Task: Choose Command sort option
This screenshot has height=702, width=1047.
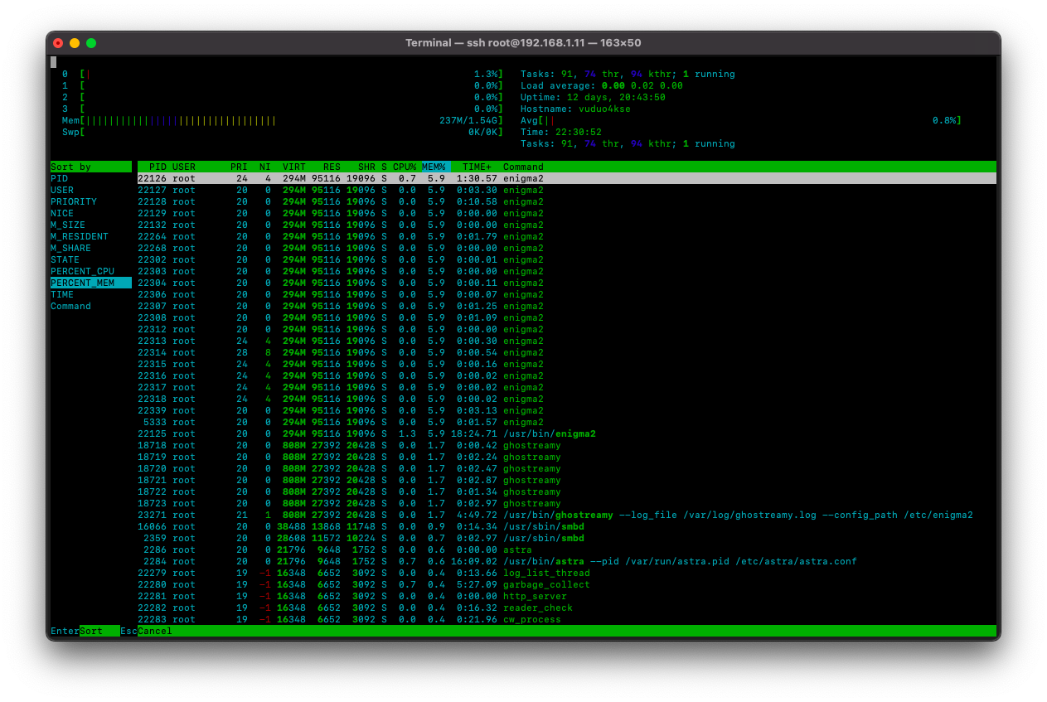Action: [x=70, y=306]
